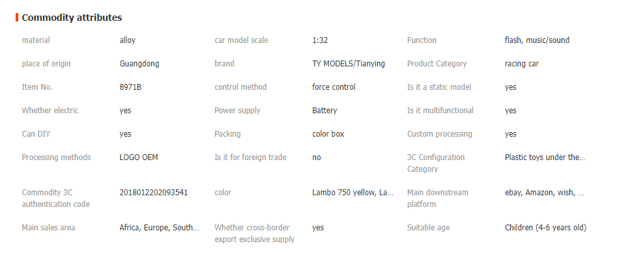This screenshot has height=259, width=617.
Task: Select the 3C authentication code 2018012202093541
Action: coord(154,193)
